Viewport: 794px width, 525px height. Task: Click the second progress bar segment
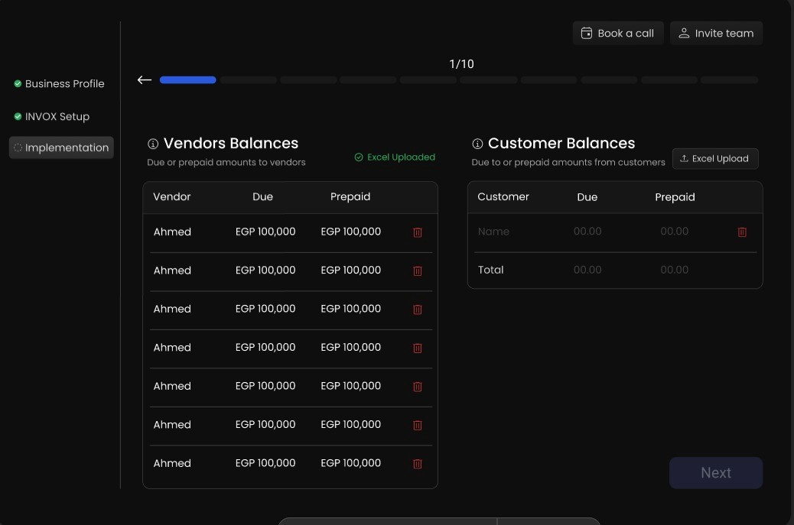point(248,80)
